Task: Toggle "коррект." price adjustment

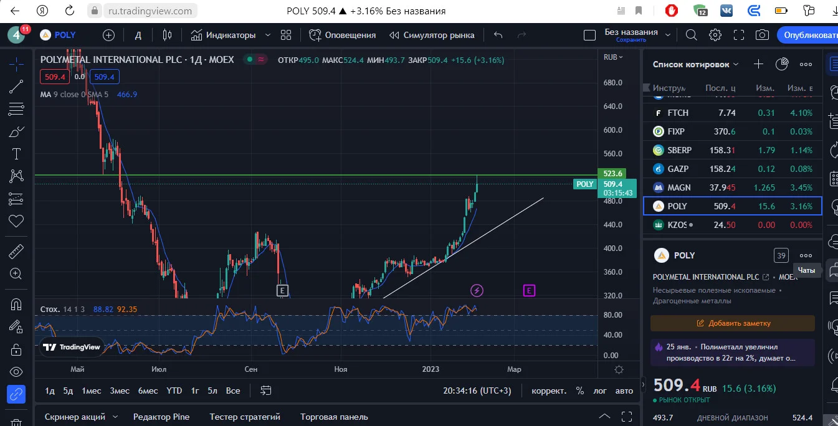Action: click(x=549, y=391)
